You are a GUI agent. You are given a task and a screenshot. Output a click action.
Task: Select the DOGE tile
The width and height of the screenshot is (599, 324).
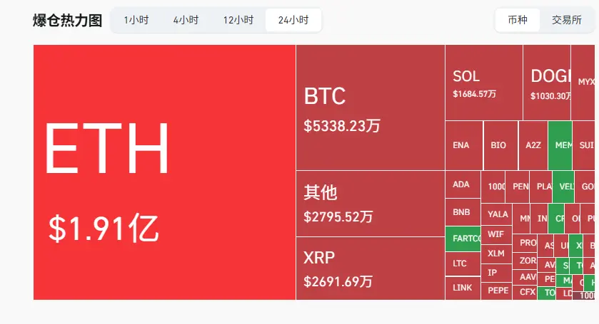click(x=547, y=83)
